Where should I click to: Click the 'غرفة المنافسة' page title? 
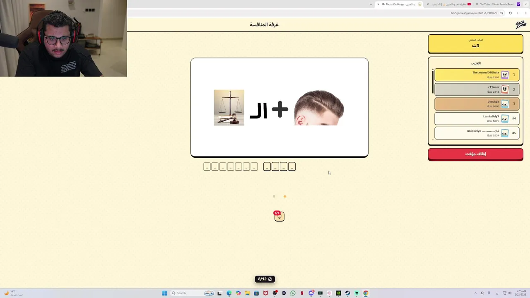point(264,24)
